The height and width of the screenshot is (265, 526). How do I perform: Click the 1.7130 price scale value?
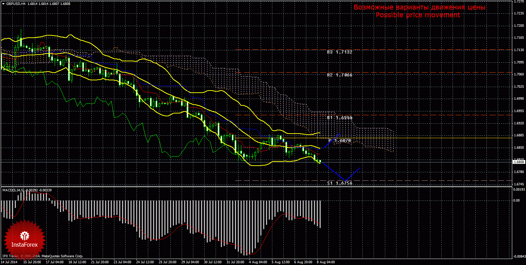tap(519, 50)
